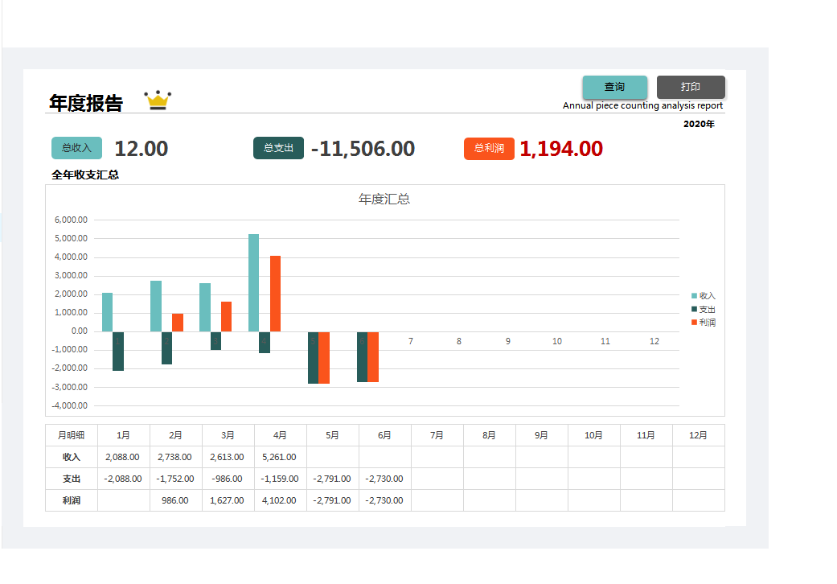
Task: Select the 1月 column header cell
Action: tap(123, 435)
